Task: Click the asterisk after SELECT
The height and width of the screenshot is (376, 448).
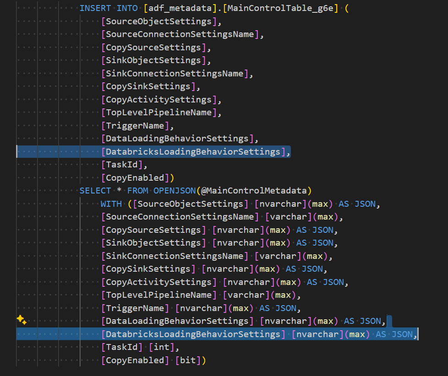Action: [x=119, y=190]
